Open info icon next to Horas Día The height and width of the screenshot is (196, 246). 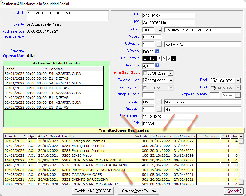(x=157, y=66)
